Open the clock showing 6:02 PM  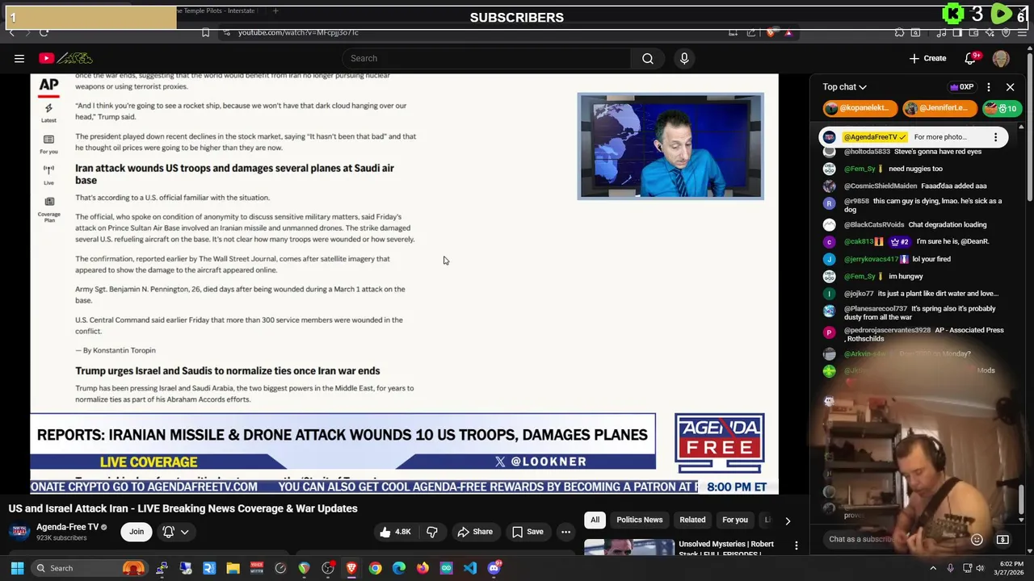[x=1011, y=568]
